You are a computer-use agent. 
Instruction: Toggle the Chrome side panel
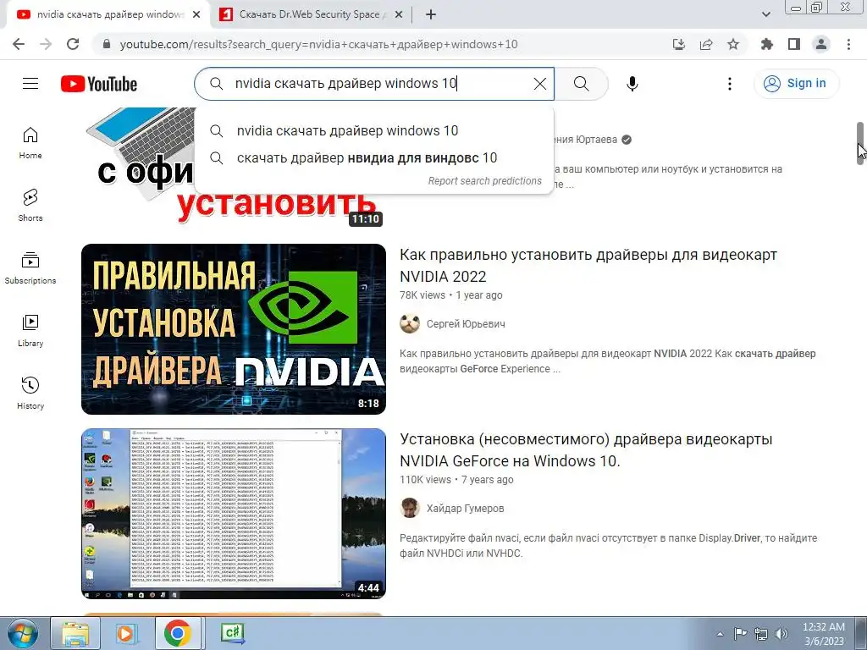click(793, 44)
